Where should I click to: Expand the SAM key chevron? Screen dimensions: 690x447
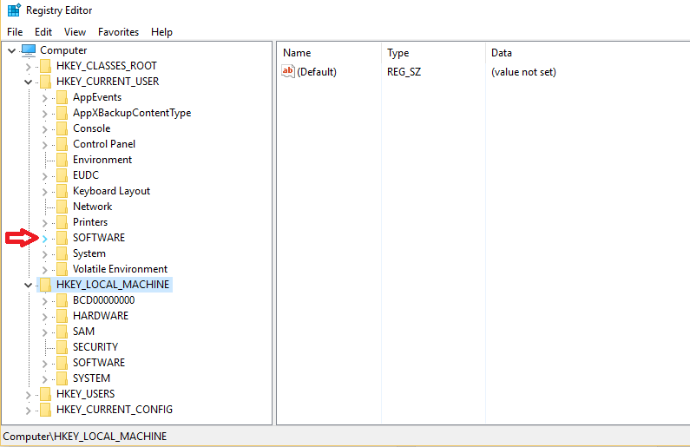(x=44, y=332)
